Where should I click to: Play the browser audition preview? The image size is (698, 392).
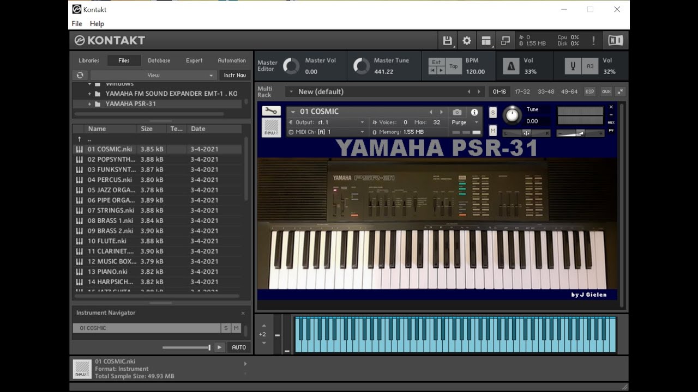[x=219, y=347]
